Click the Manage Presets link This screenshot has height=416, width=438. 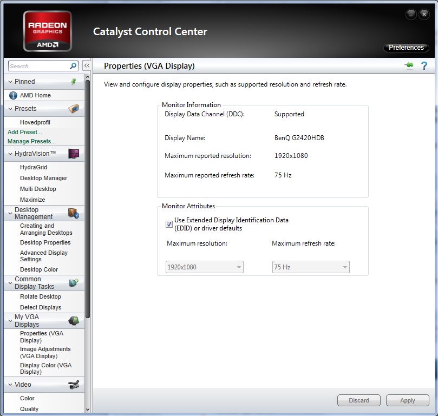point(31,141)
